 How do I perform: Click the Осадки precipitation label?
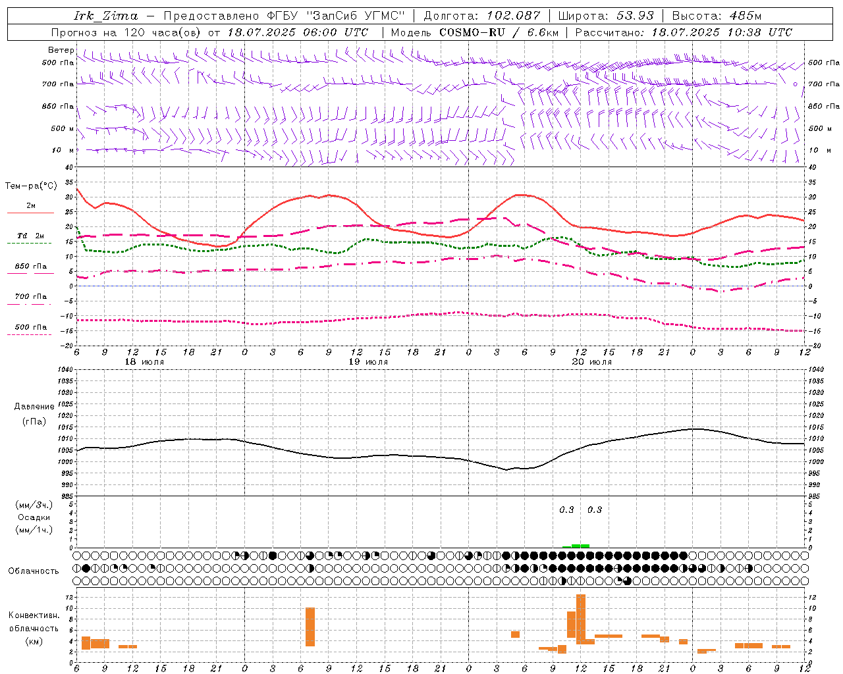pyautogui.click(x=34, y=517)
